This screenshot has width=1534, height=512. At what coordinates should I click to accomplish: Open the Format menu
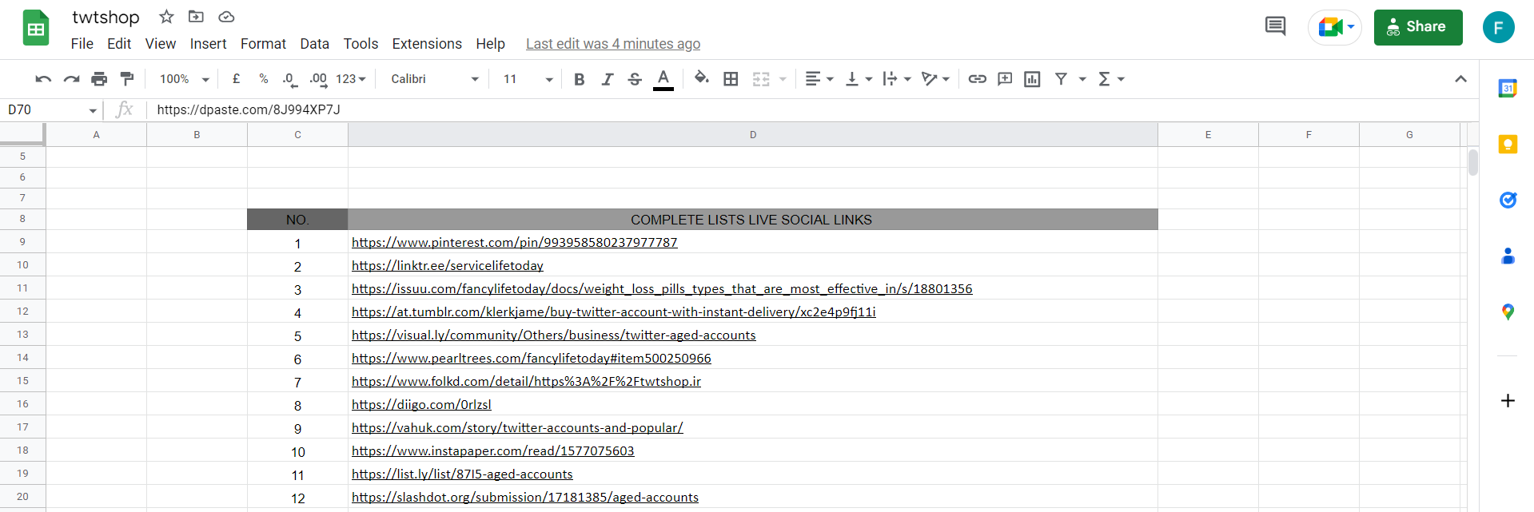click(263, 44)
